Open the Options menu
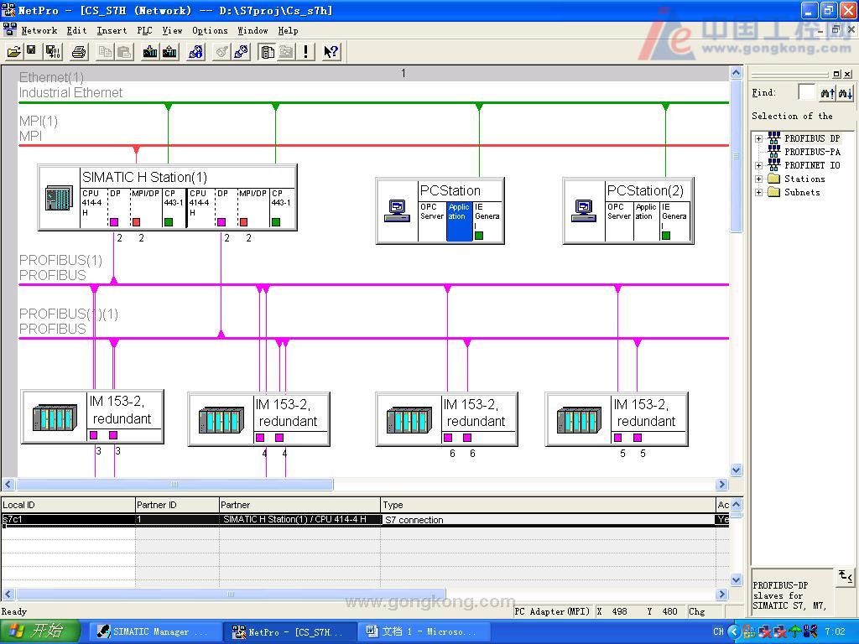The width and height of the screenshot is (859, 644). click(x=210, y=31)
